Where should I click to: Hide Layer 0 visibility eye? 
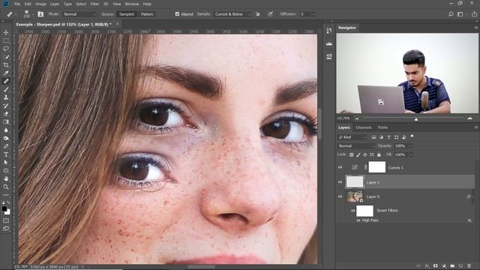(340, 196)
